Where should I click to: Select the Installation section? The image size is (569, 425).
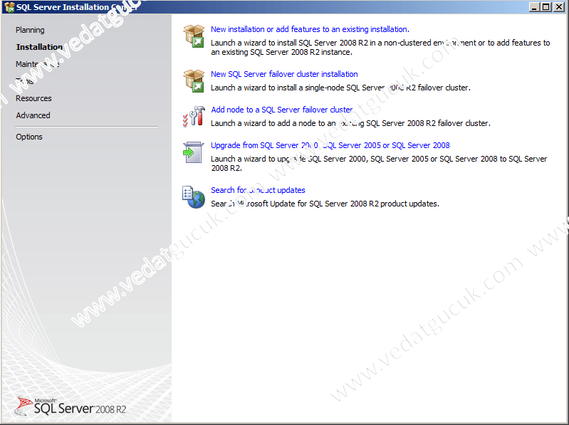click(39, 47)
